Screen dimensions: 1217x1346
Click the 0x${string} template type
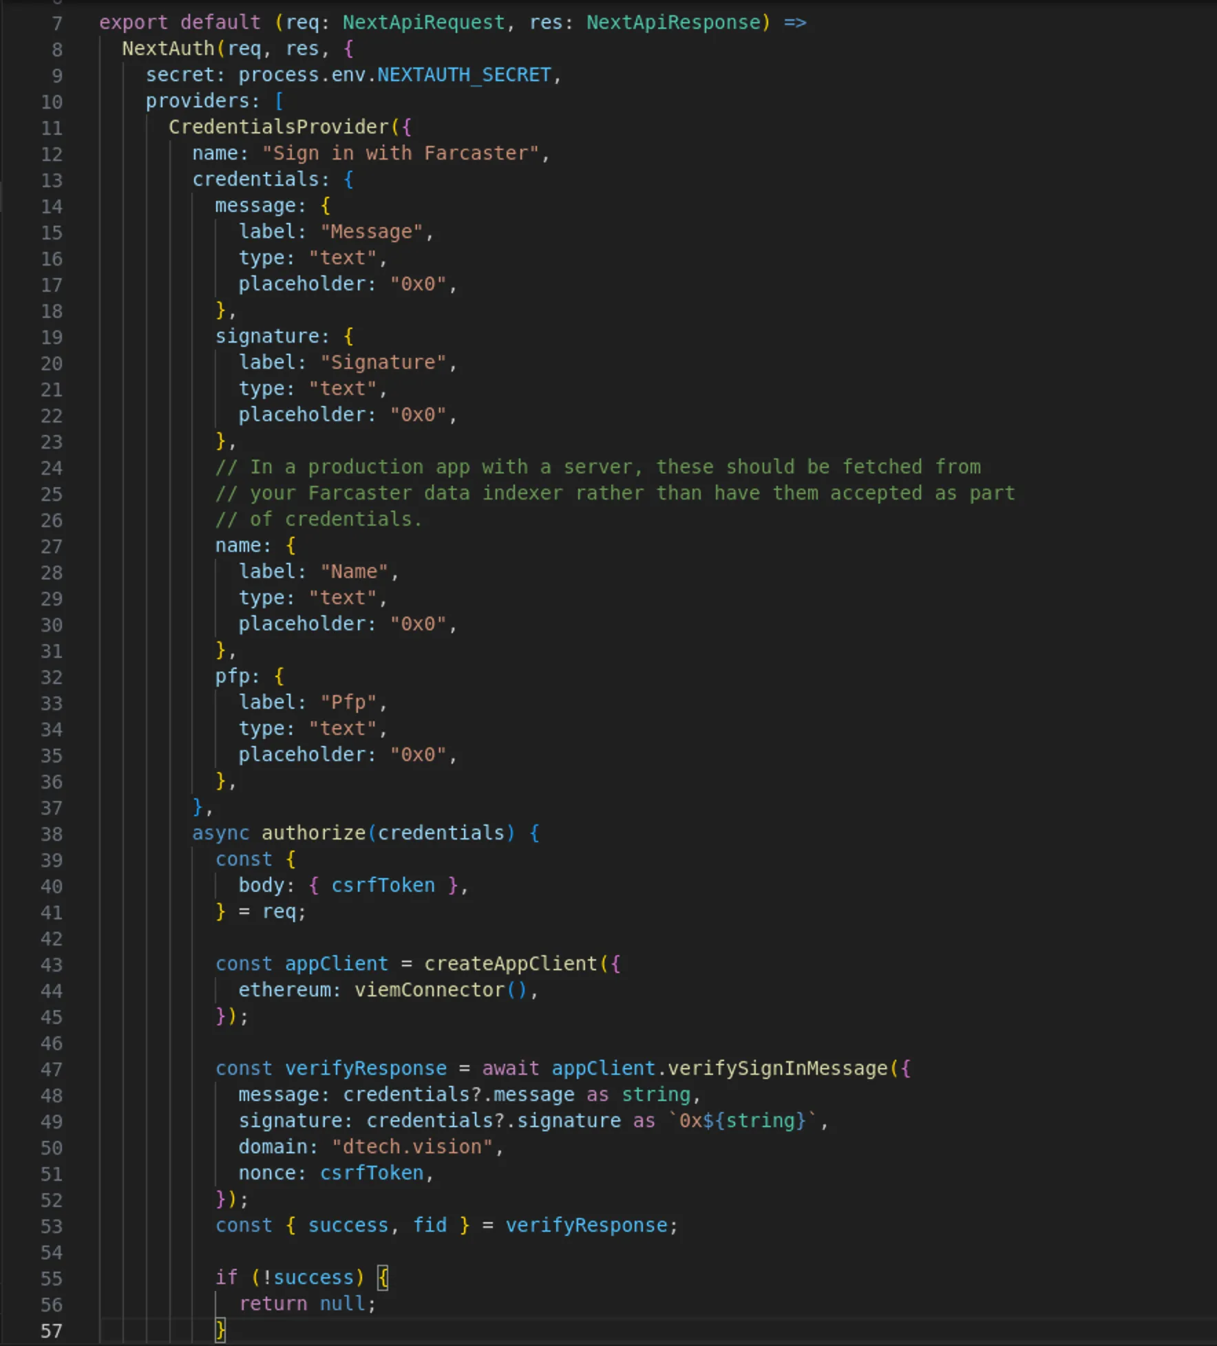tap(743, 1121)
